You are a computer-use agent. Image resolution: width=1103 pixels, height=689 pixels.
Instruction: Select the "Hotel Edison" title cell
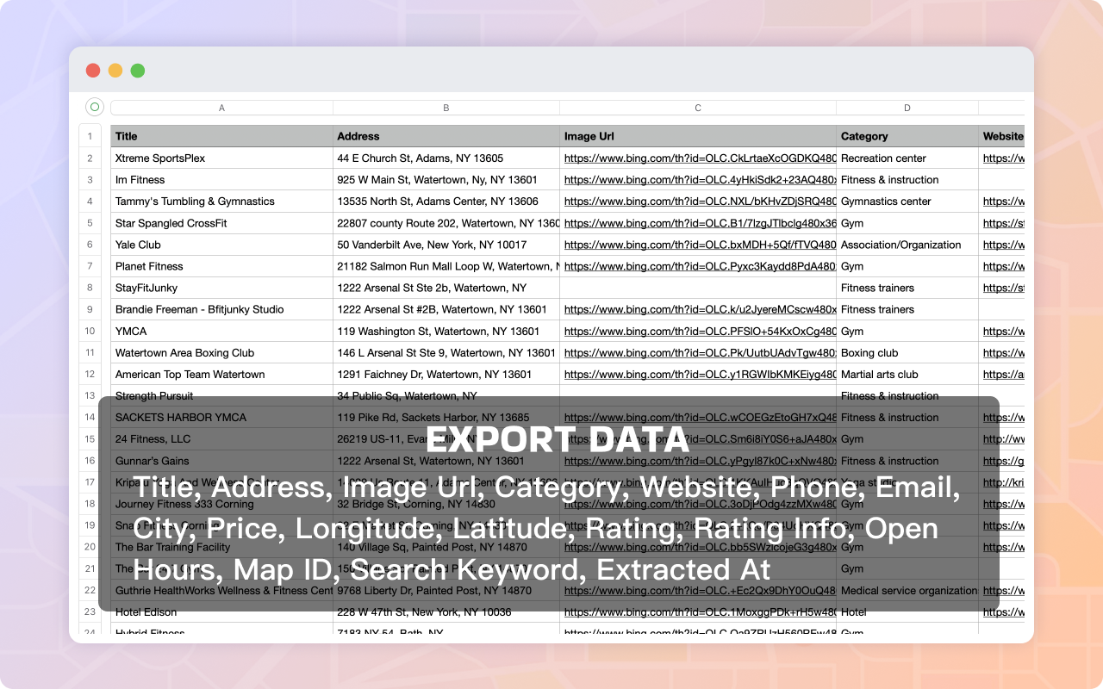click(x=221, y=612)
